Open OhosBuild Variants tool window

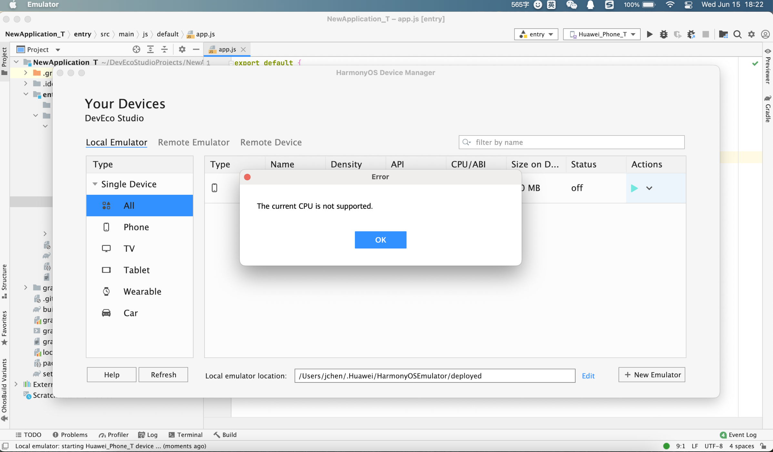4,390
